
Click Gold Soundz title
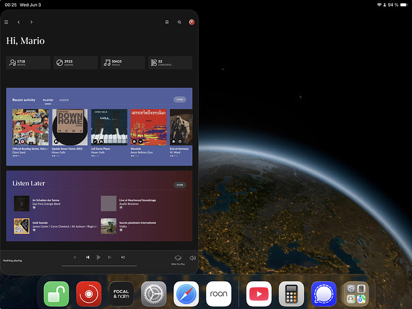pyautogui.click(x=40, y=222)
